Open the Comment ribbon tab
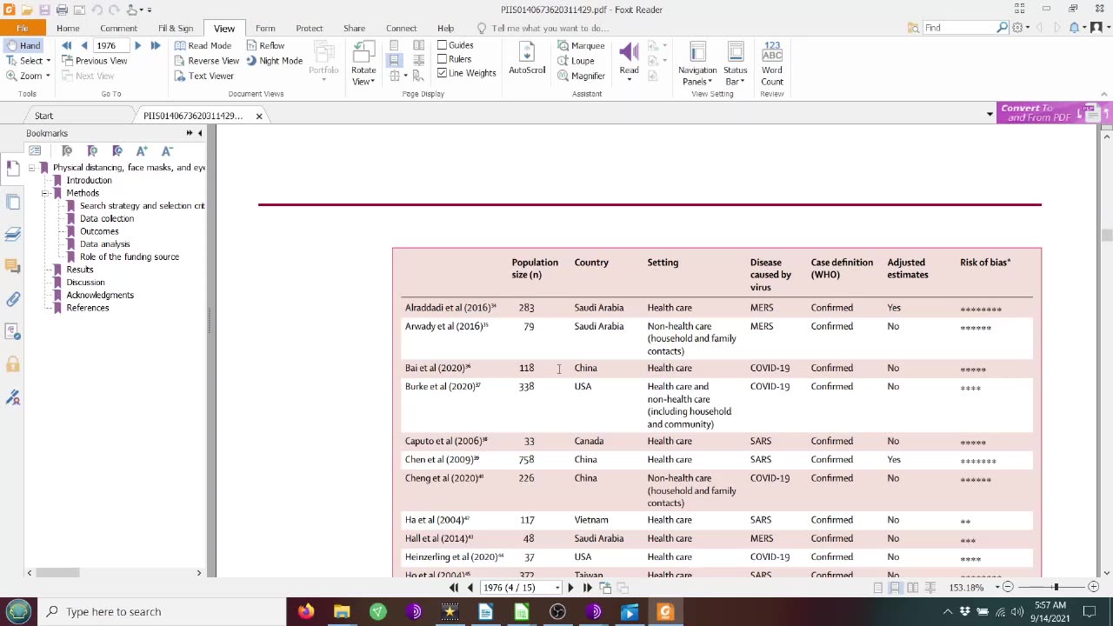Image resolution: width=1113 pixels, height=626 pixels. click(118, 28)
